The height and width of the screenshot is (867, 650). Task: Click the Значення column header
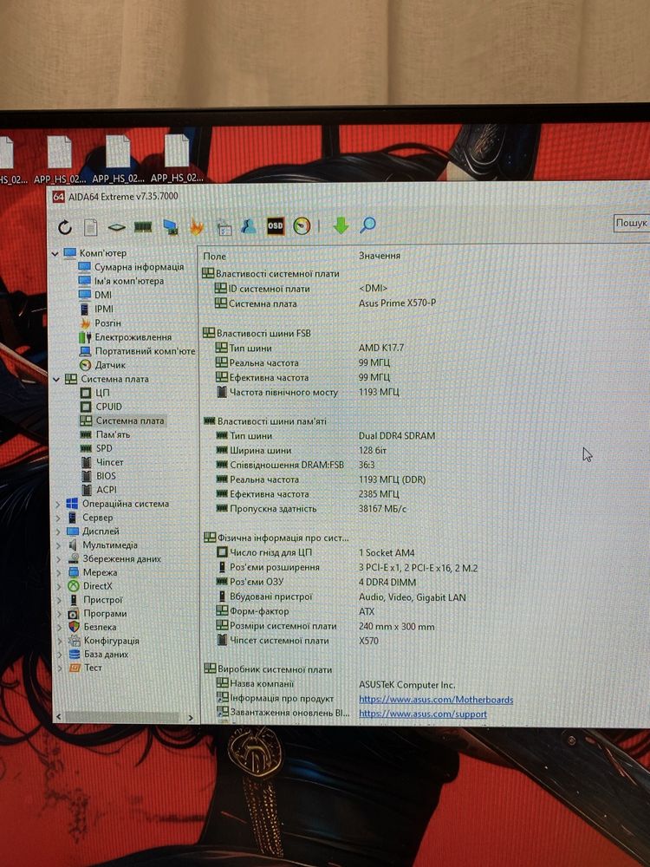click(380, 256)
